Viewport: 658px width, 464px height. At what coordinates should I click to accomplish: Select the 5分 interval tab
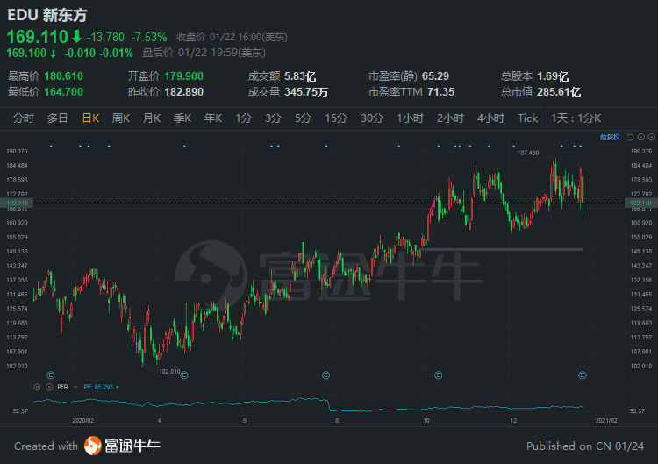(x=303, y=118)
